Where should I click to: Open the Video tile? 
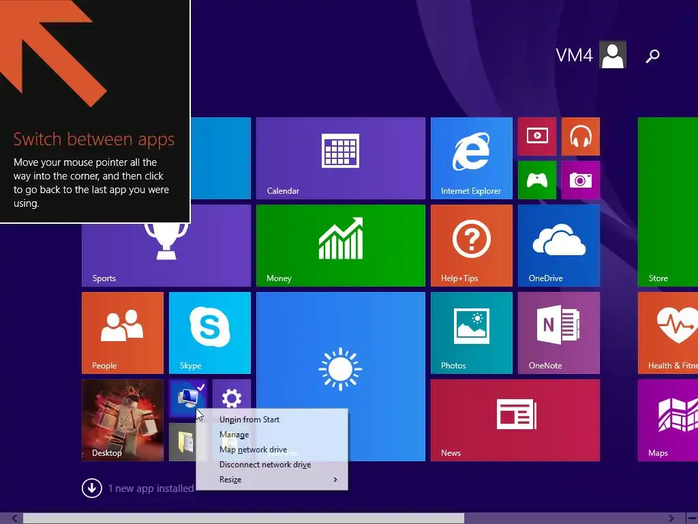pyautogui.click(x=537, y=136)
